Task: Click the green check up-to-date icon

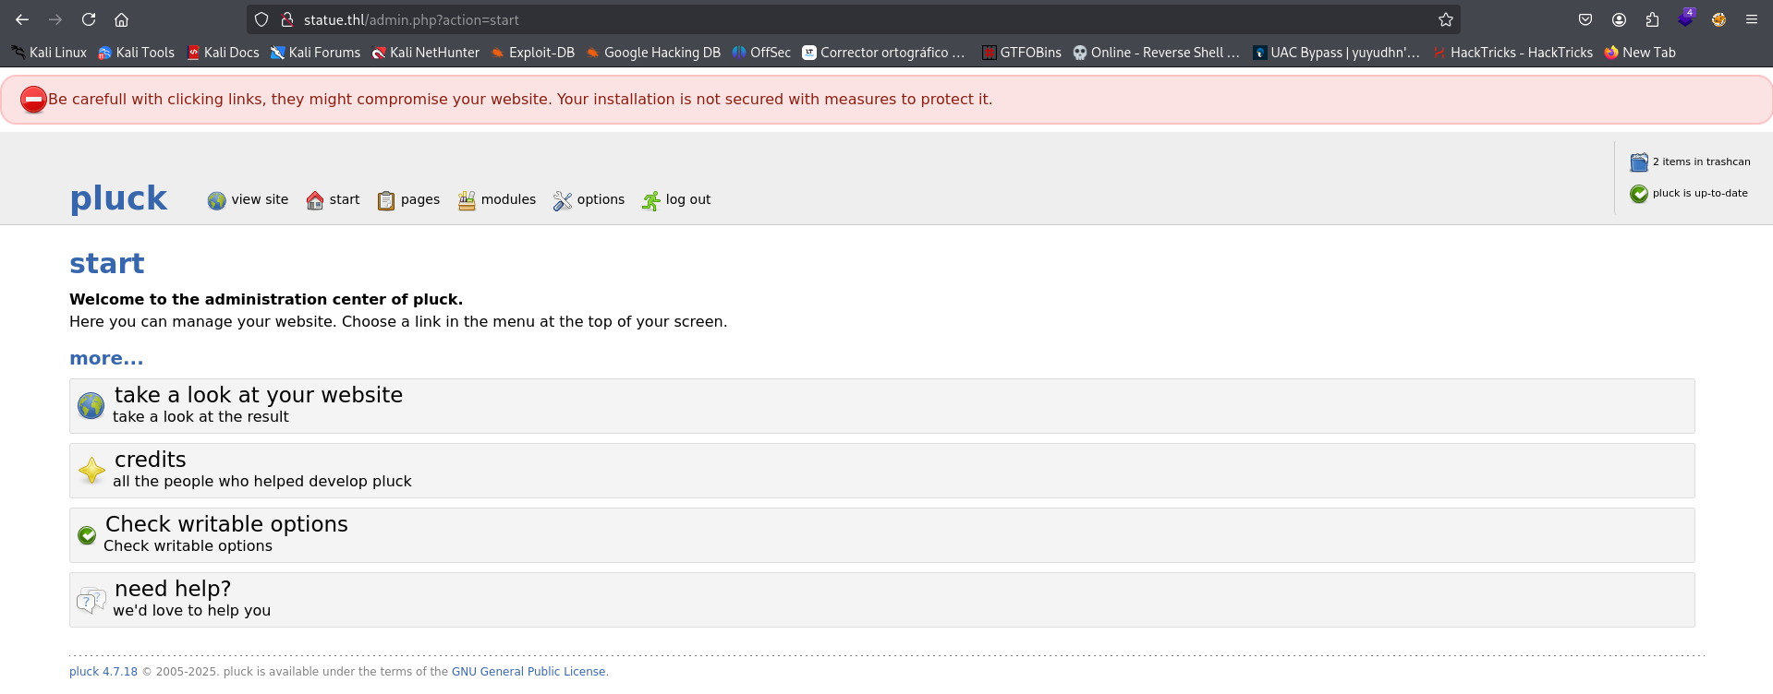Action: click(1639, 194)
